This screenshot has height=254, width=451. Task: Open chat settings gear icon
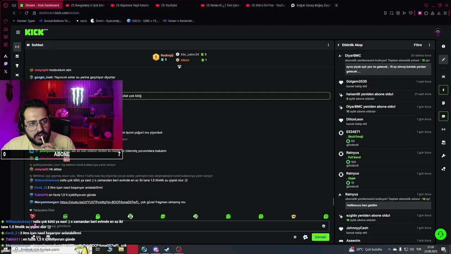(x=295, y=237)
